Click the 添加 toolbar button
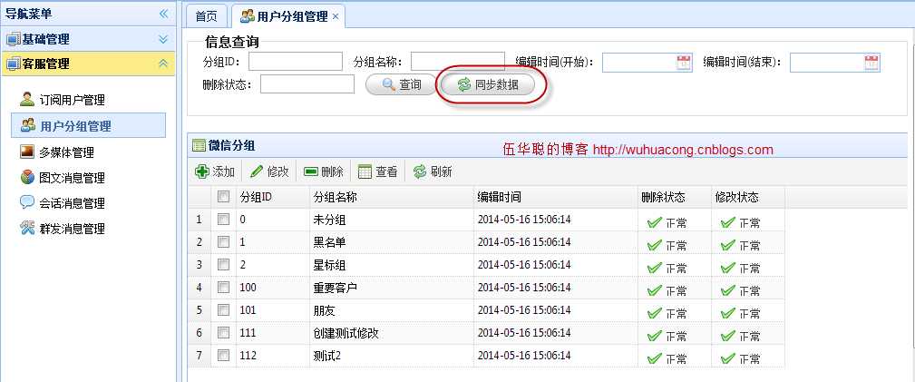915x382 pixels. (215, 171)
